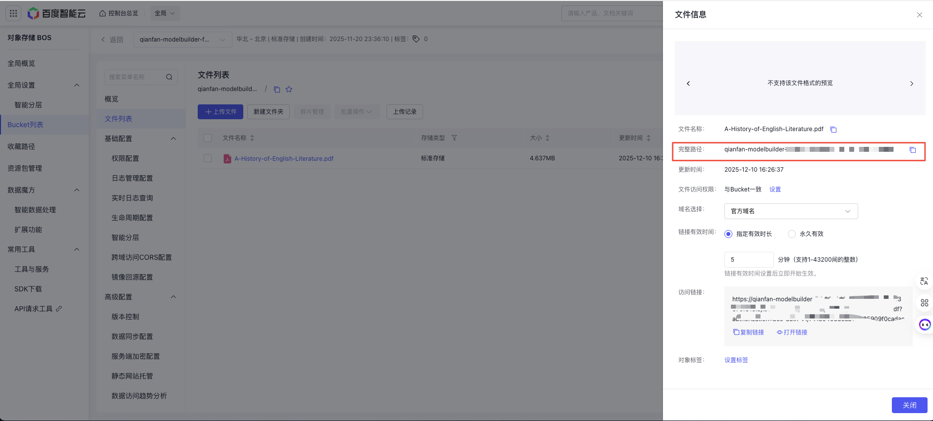
Task: Click the validity minutes input field
Action: tap(749, 260)
